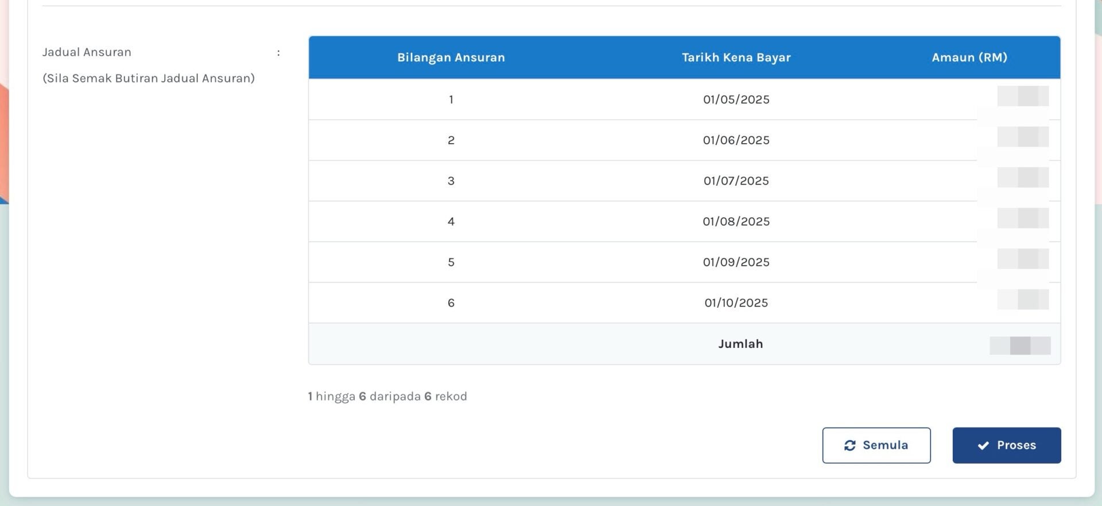Viewport: 1102px width, 506px height.
Task: Click installment number 1 cell
Action: tap(451, 99)
